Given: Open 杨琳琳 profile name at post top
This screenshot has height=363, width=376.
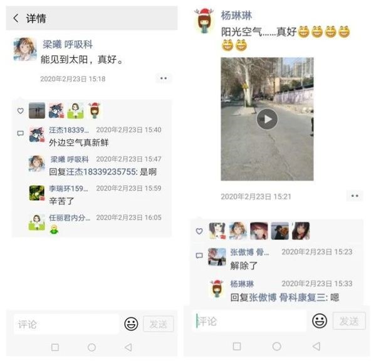Looking at the screenshot, I should [x=236, y=16].
